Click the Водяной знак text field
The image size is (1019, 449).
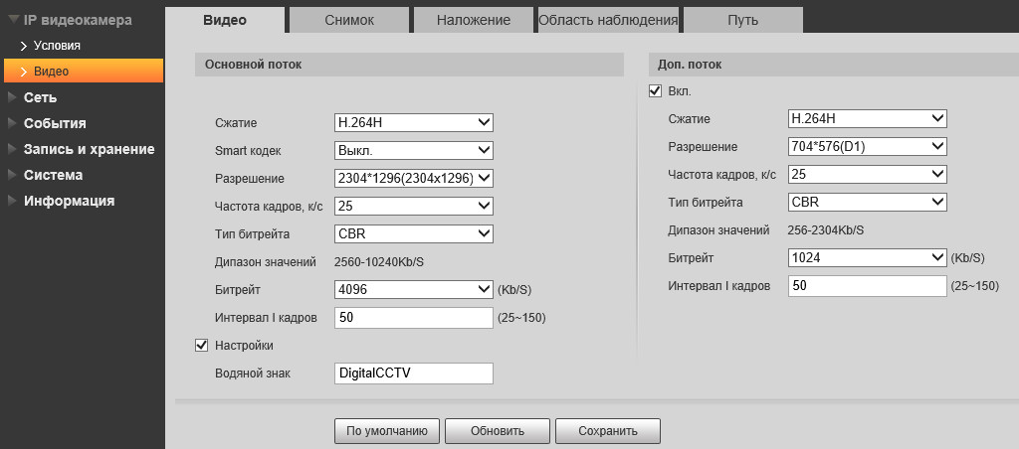point(414,373)
